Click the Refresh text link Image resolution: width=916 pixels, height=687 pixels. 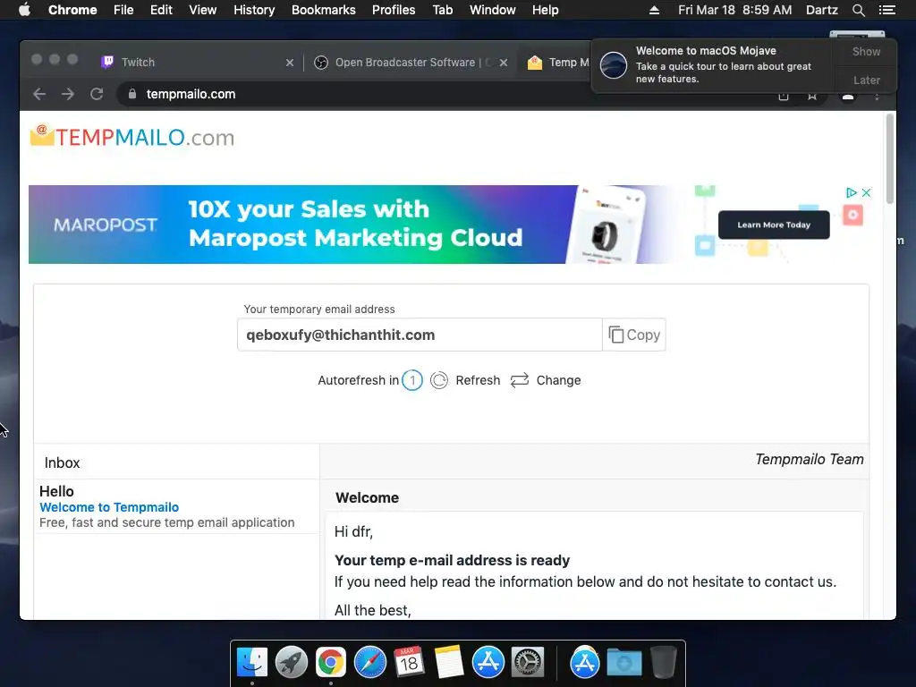(x=478, y=380)
